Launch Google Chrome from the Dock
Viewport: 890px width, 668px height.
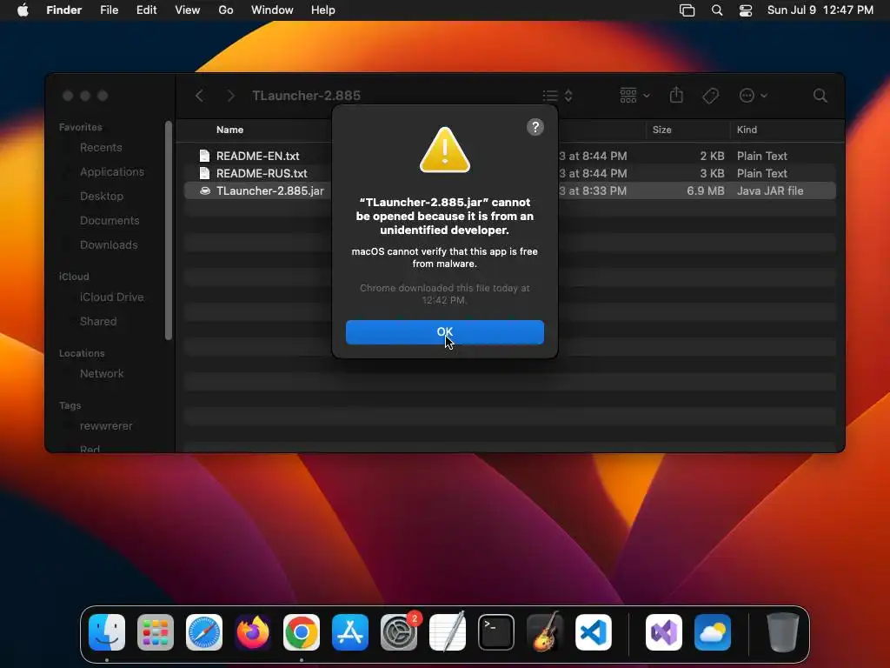[x=302, y=632]
